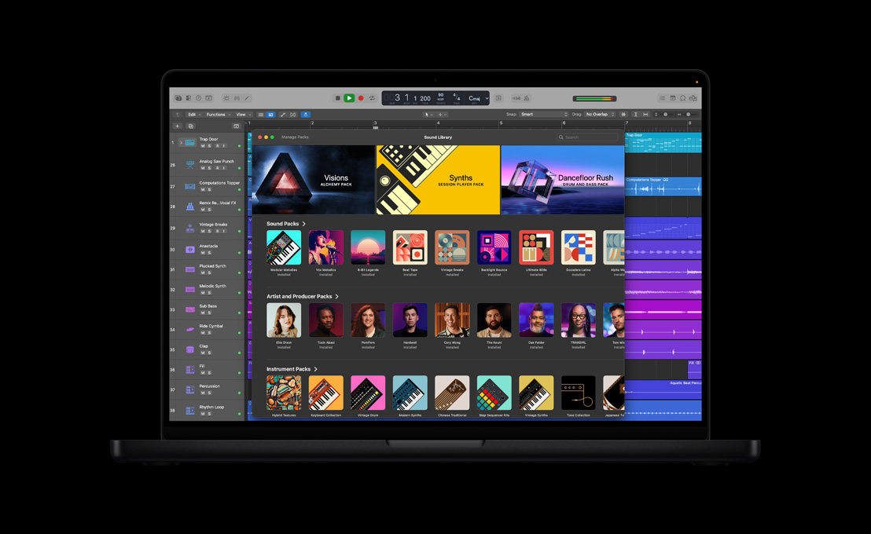The image size is (871, 534).
Task: Open the Cmaj key signature menu
Action: coord(478,98)
